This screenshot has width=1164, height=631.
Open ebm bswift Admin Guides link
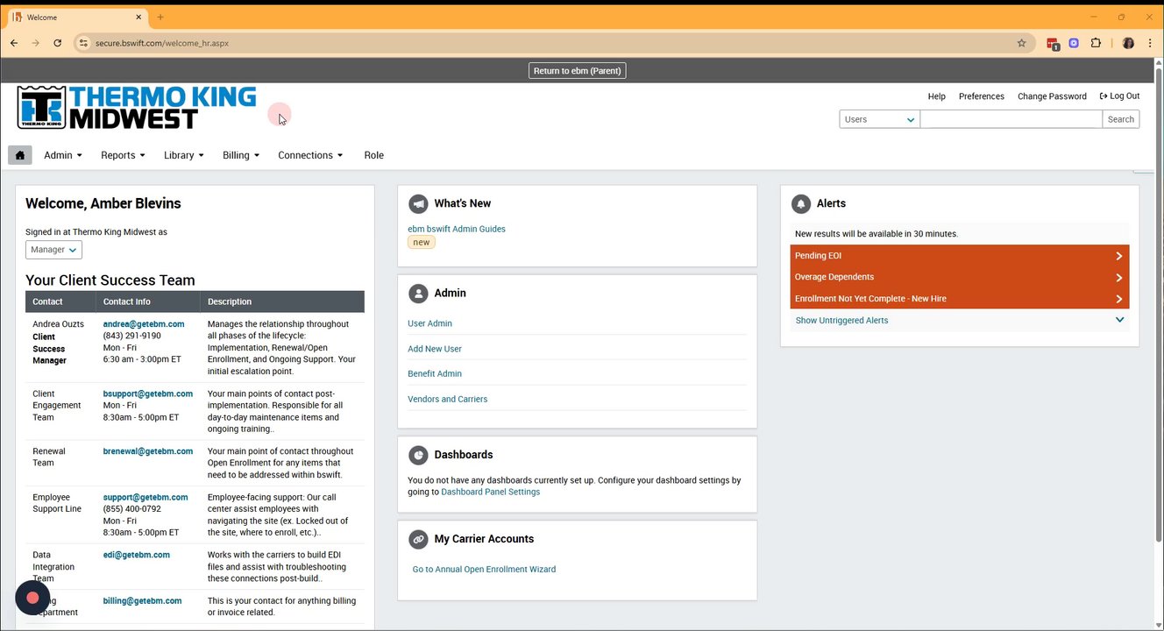pyautogui.click(x=457, y=229)
